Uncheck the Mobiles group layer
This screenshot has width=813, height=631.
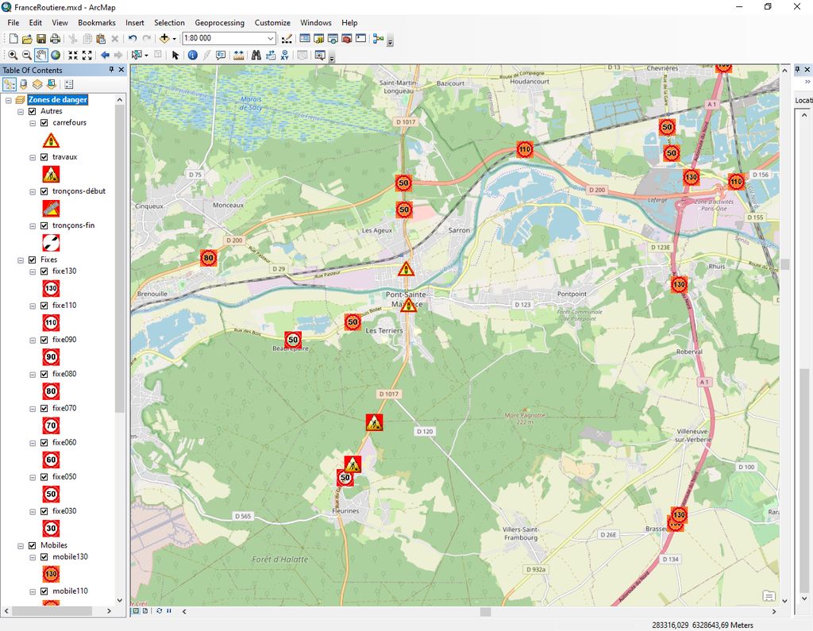[x=32, y=545]
